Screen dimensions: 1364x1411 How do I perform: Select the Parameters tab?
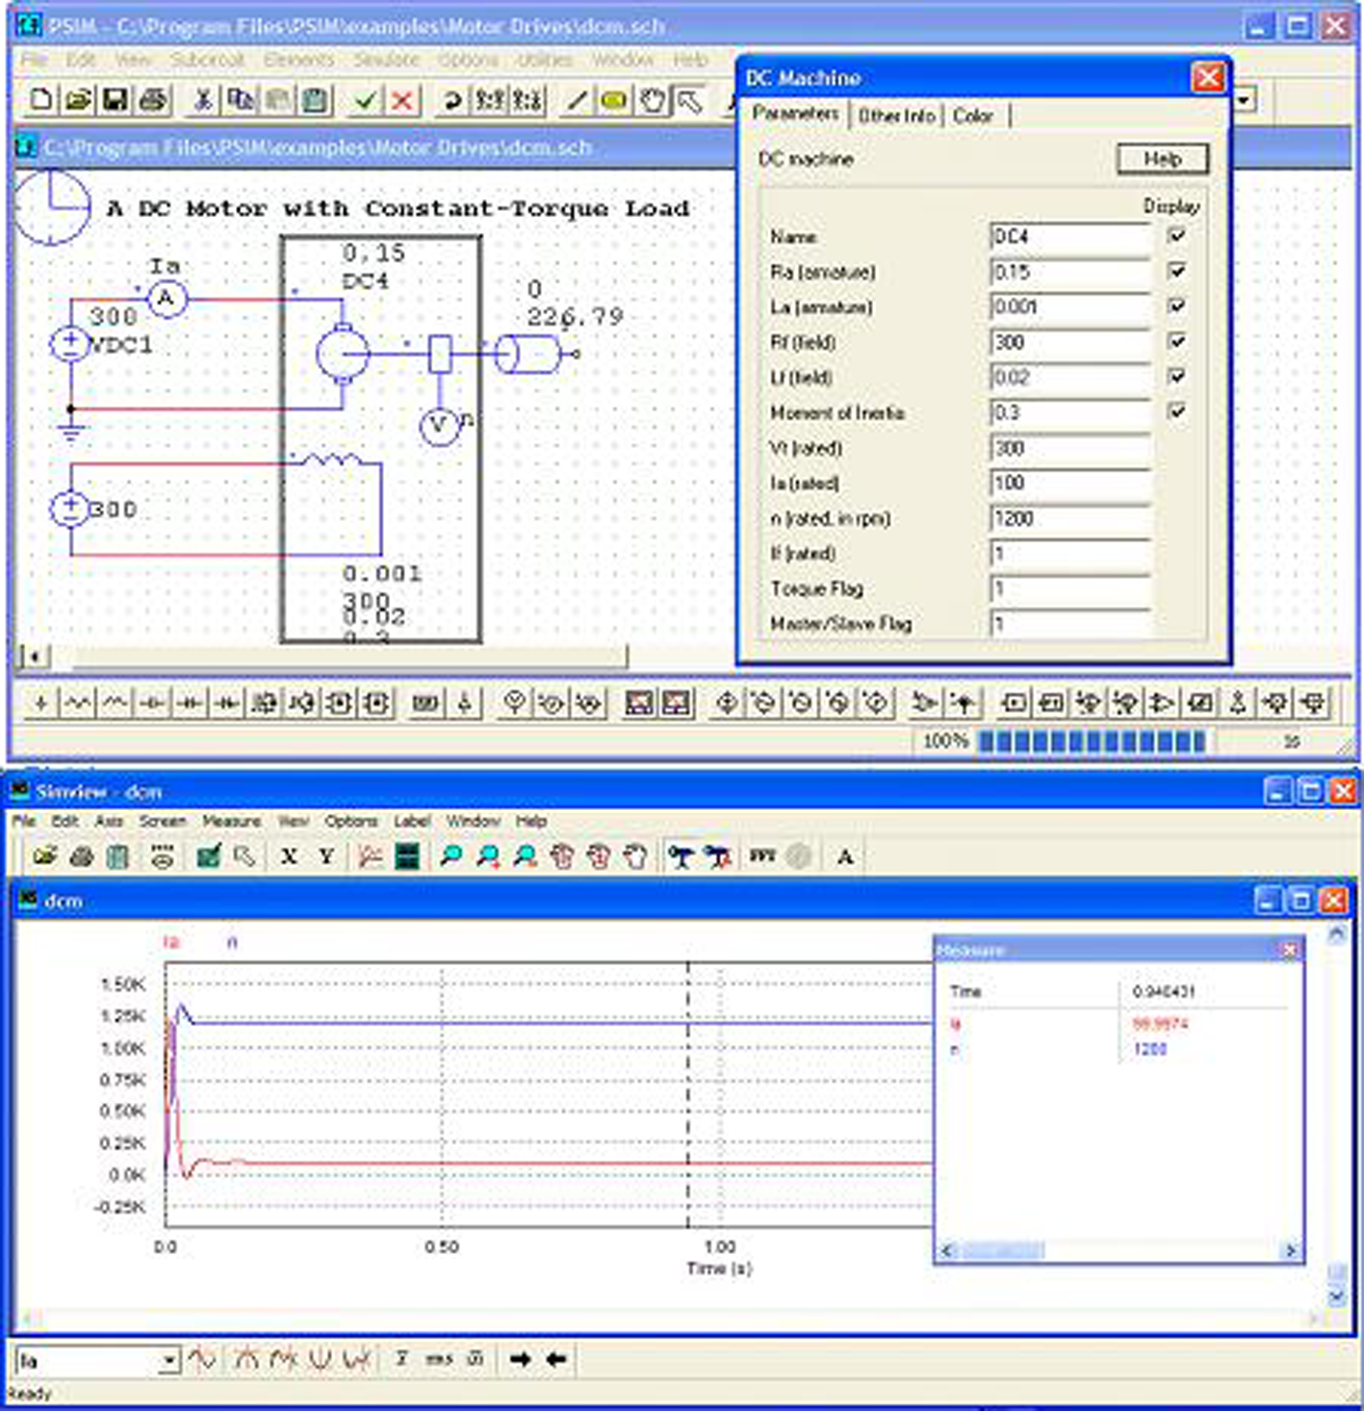(795, 113)
